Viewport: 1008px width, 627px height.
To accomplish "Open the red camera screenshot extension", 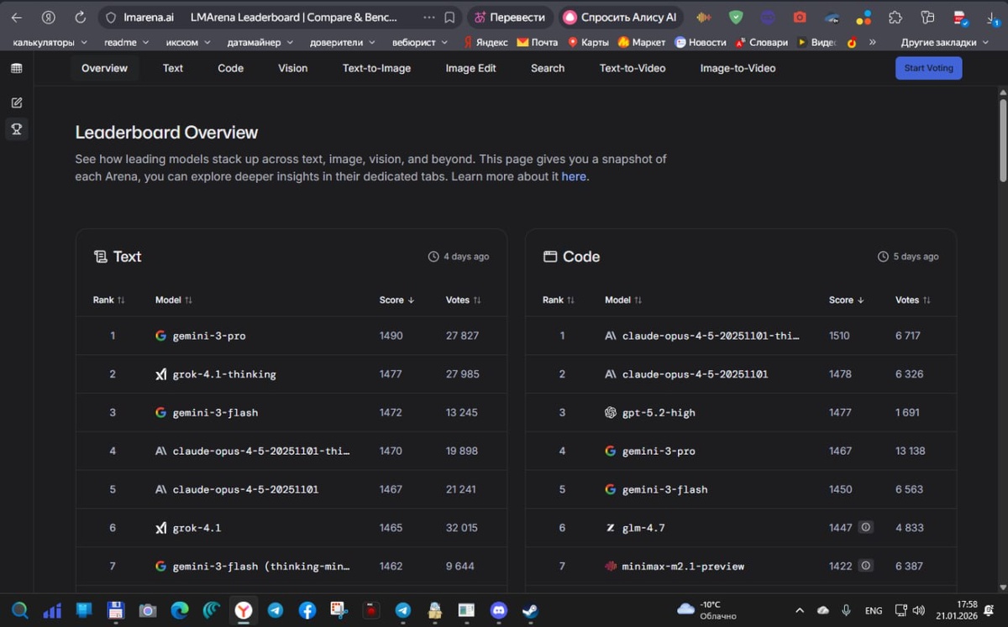I will (800, 17).
